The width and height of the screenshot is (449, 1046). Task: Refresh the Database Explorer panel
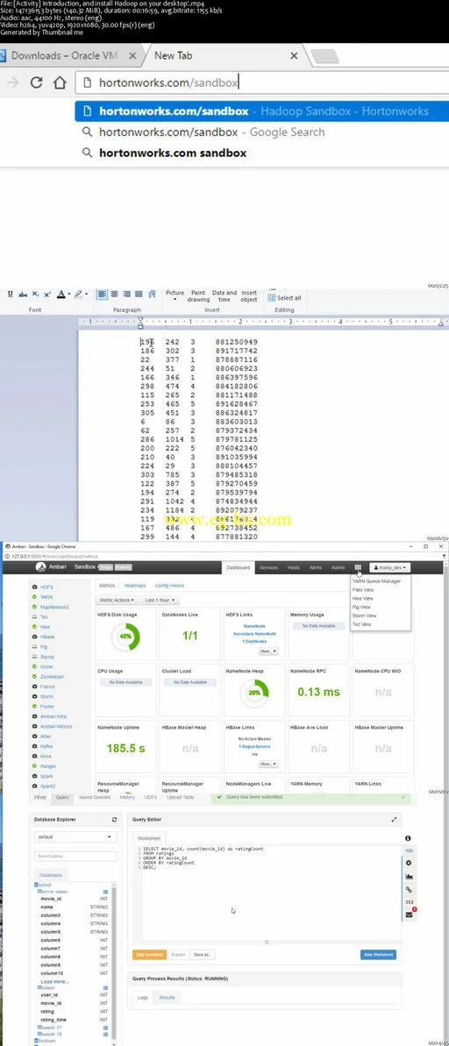[114, 819]
